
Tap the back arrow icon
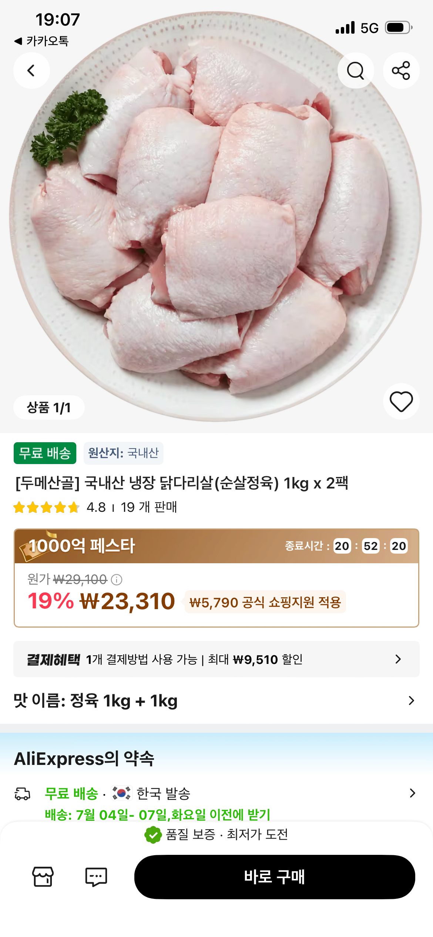click(x=31, y=70)
